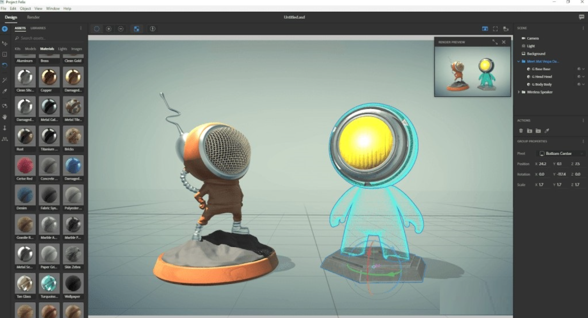
Task: Delete the selection using the trash icon under Actions
Action: coord(521,131)
